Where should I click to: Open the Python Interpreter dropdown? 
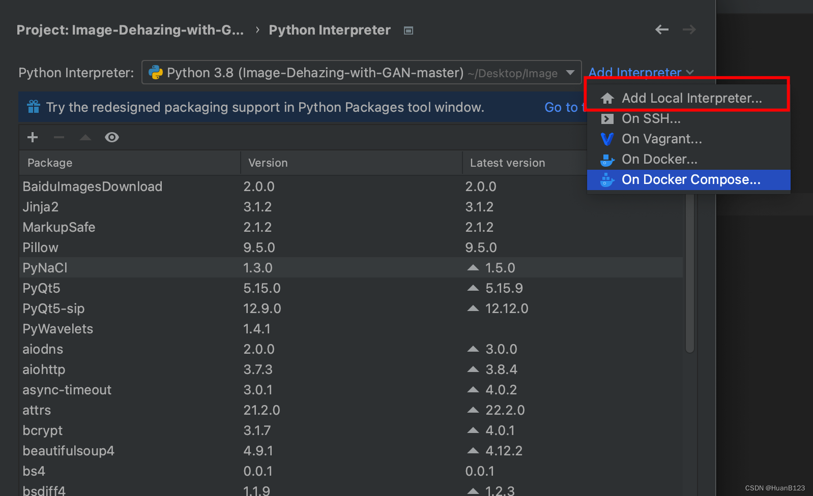(361, 73)
